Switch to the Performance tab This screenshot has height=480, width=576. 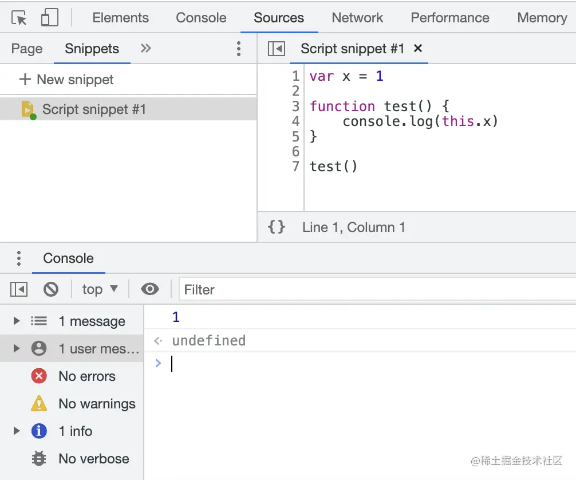tap(449, 18)
